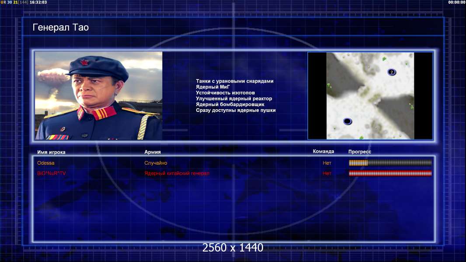The image size is (466, 262).
Task: Click BiC^NuR^TV's red loading progress bar
Action: pos(390,173)
